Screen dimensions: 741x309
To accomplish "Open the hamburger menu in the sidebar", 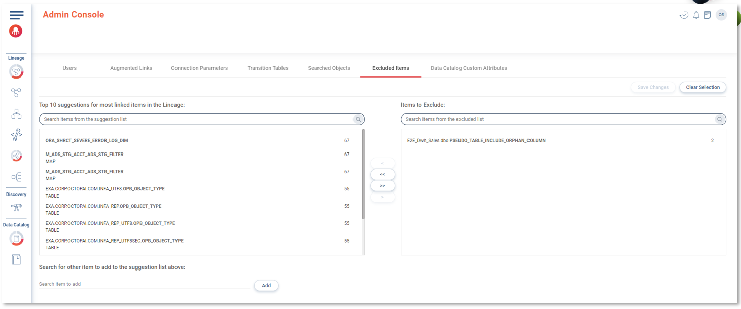I will click(16, 15).
